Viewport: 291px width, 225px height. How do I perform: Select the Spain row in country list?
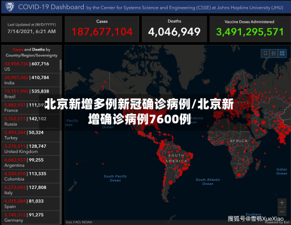pos(30,204)
